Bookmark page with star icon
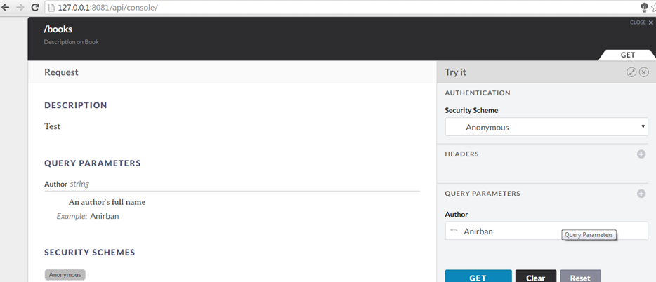Viewport: 656px width, 282px height. click(653, 8)
